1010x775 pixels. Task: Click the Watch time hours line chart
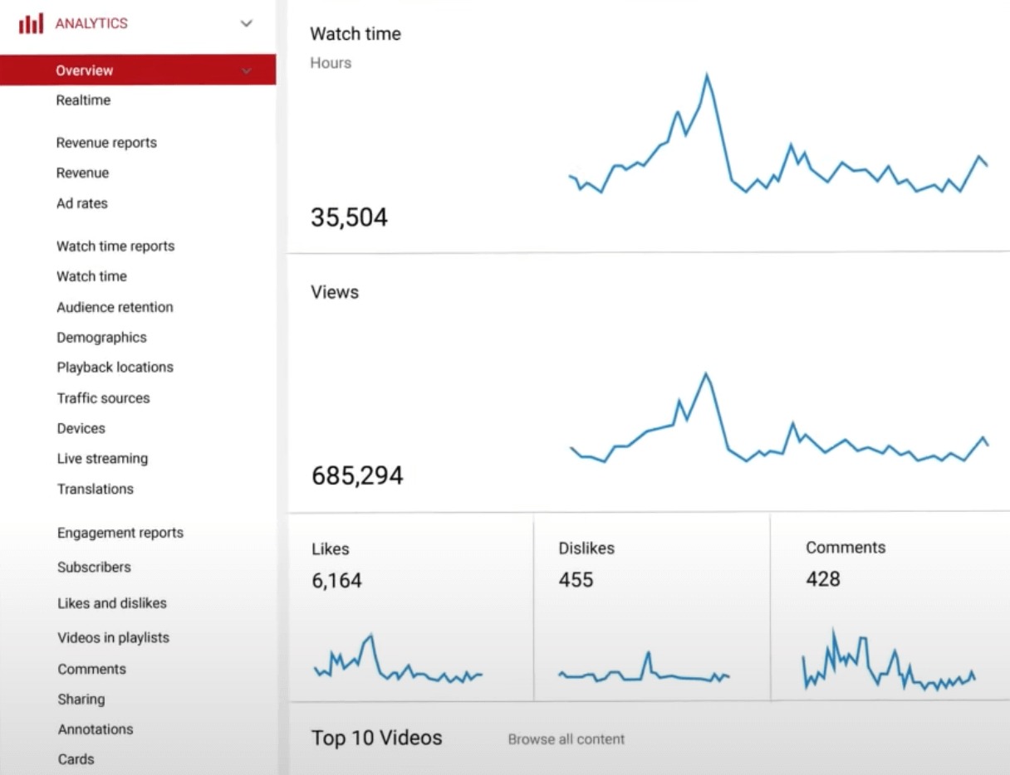tap(778, 134)
